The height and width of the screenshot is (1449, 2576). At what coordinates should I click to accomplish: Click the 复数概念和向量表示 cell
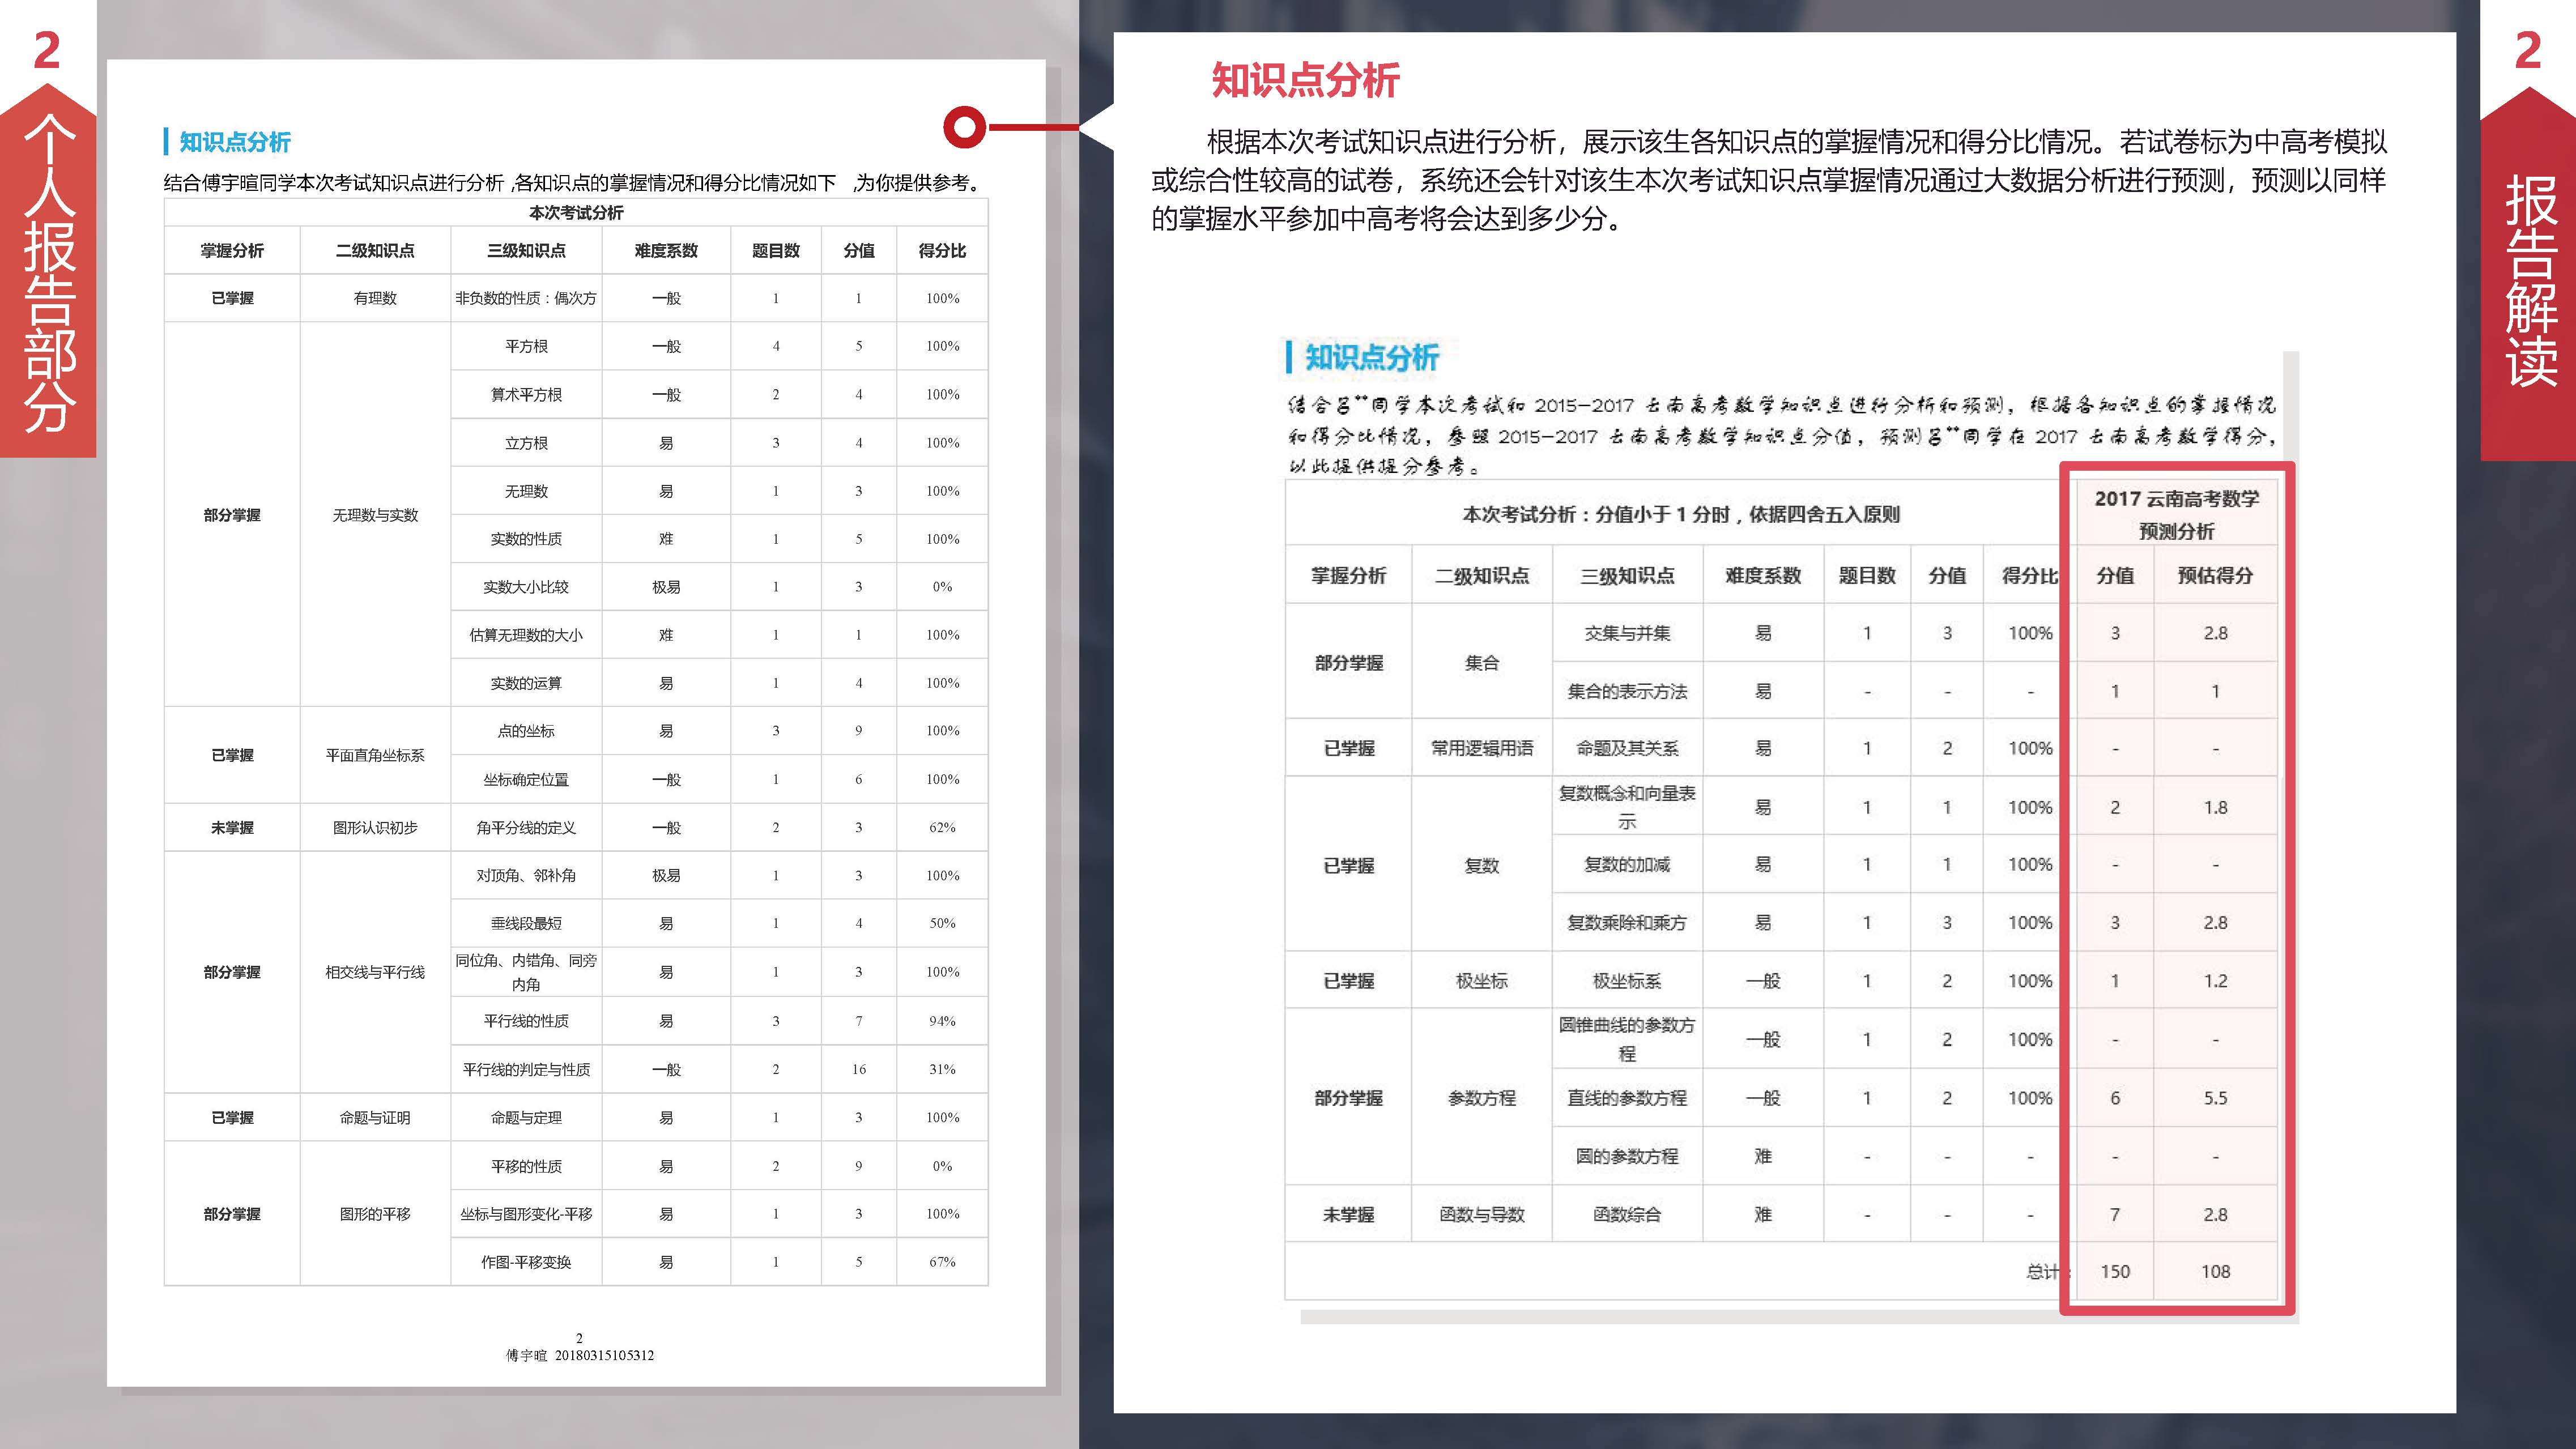point(1627,807)
